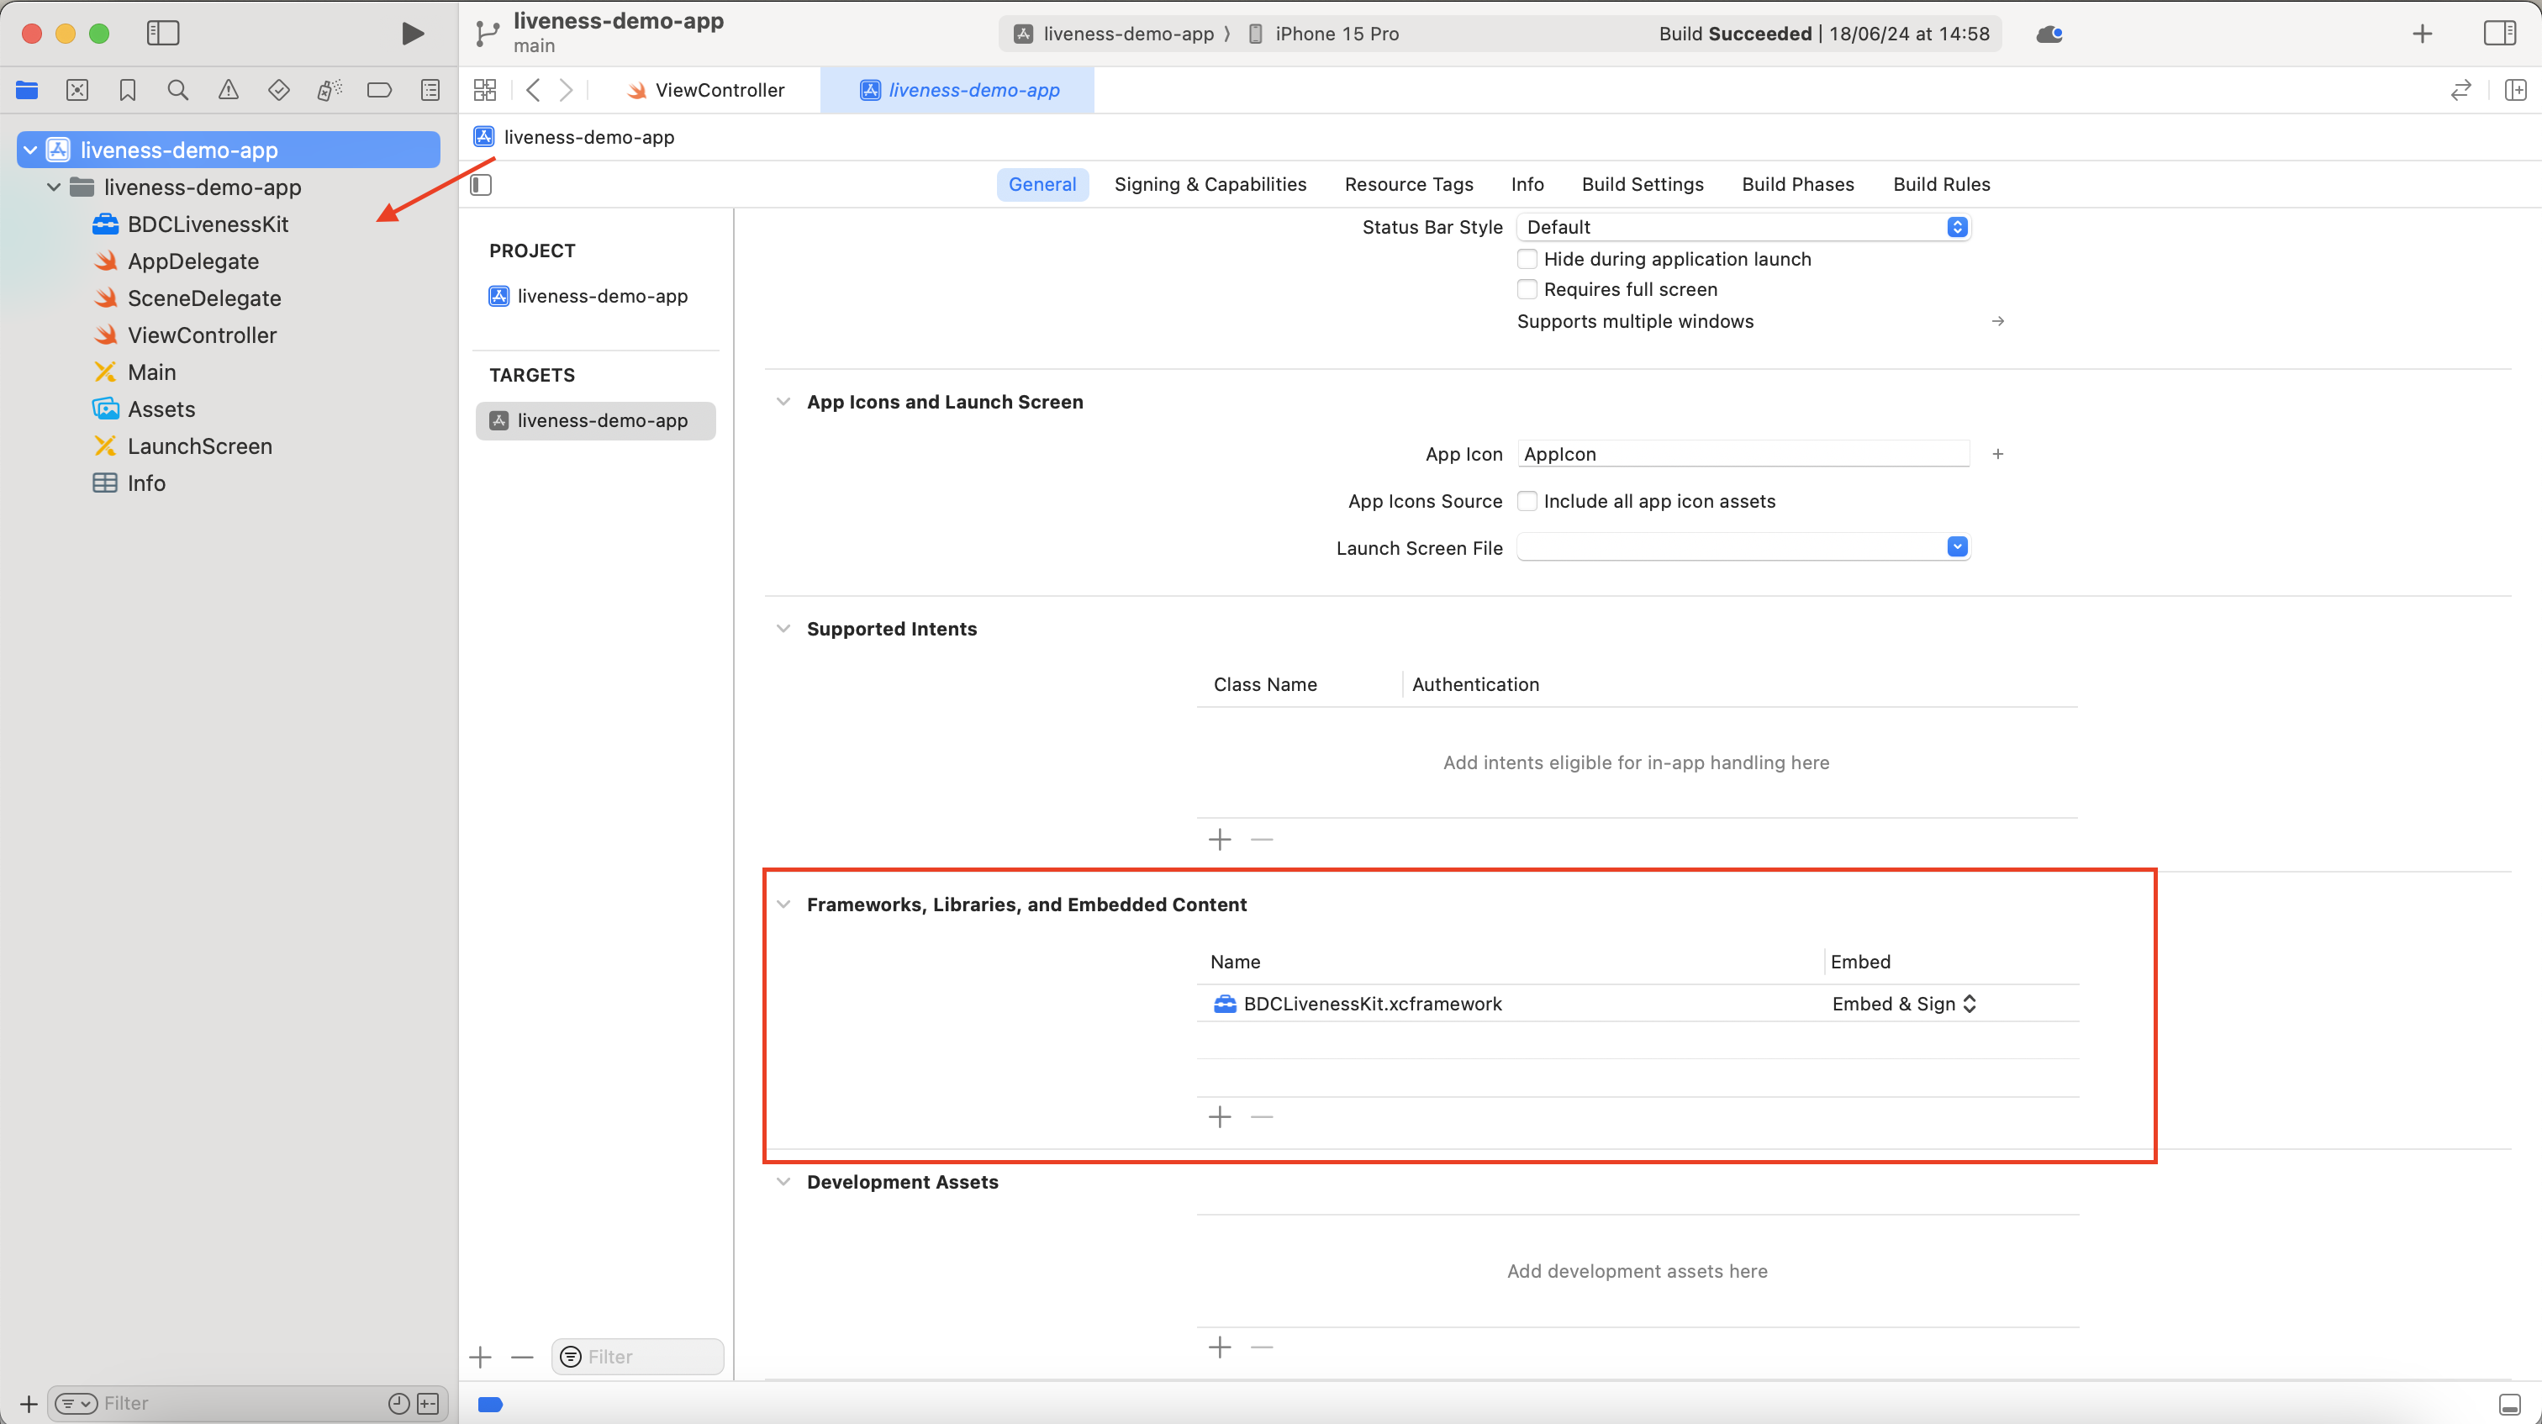Add a new file with navigator plus
This screenshot has height=1424, width=2542.
point(29,1403)
